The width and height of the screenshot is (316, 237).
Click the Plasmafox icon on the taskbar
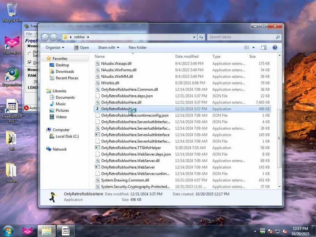[27, 231]
